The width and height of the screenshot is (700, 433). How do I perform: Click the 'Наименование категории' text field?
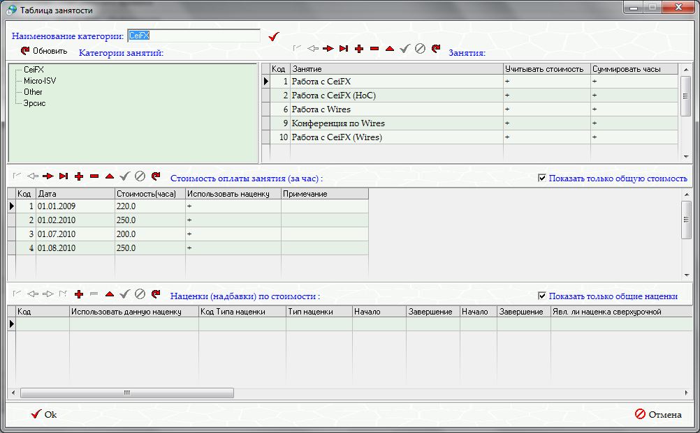(x=193, y=36)
